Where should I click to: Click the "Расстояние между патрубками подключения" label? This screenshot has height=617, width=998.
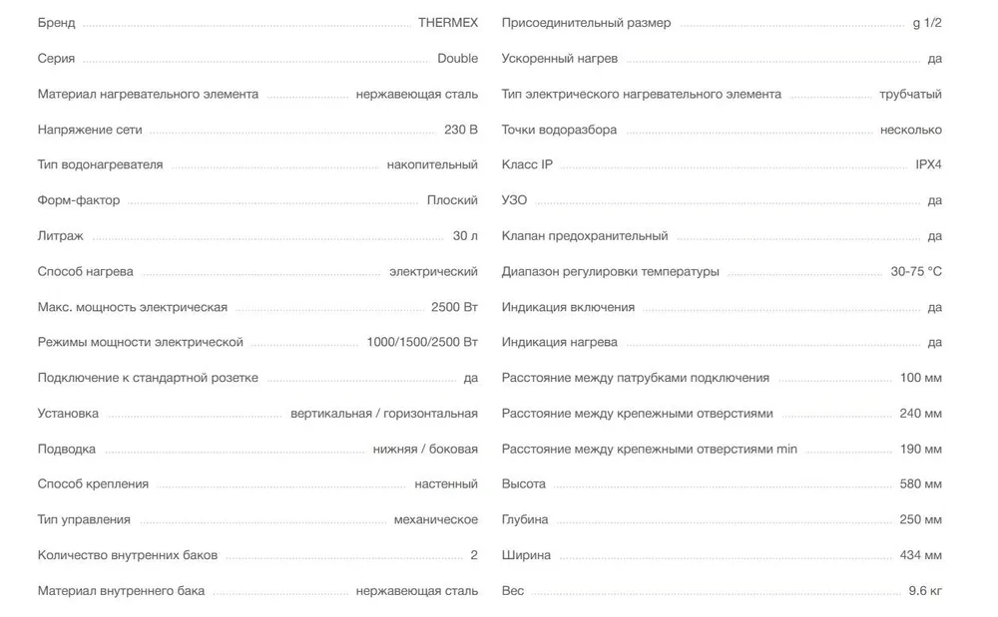click(636, 378)
